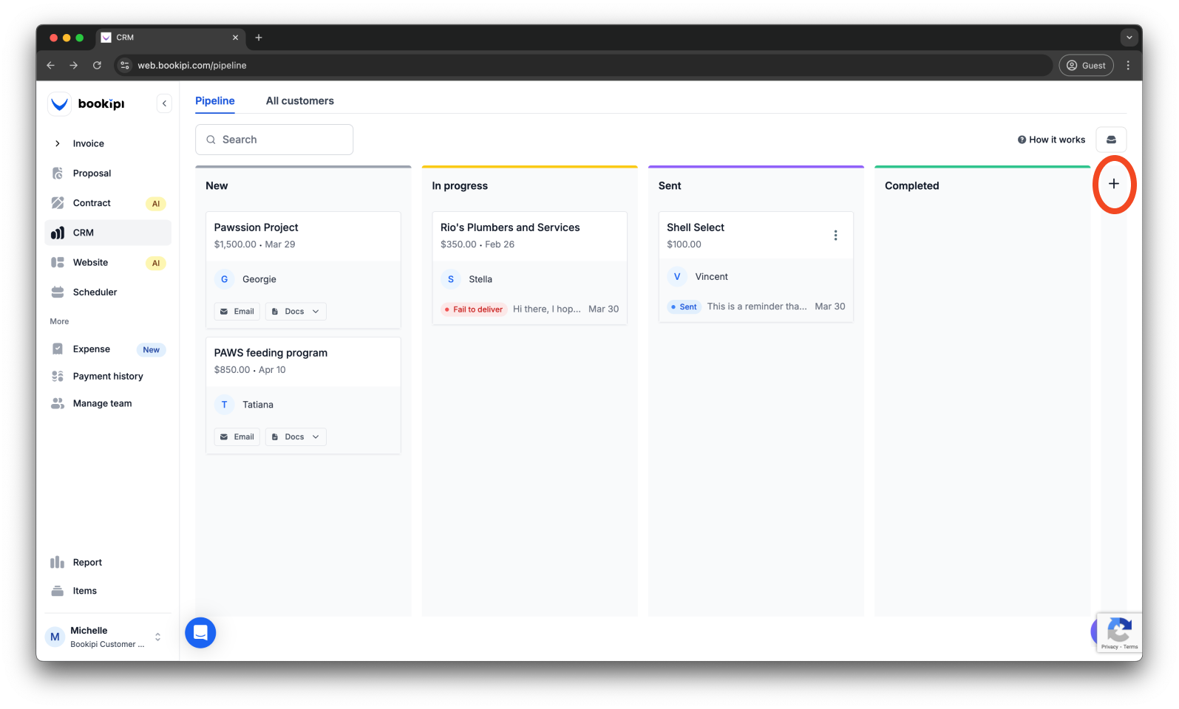The height and width of the screenshot is (709, 1179).
Task: Click the browser address bar
Action: [x=584, y=65]
